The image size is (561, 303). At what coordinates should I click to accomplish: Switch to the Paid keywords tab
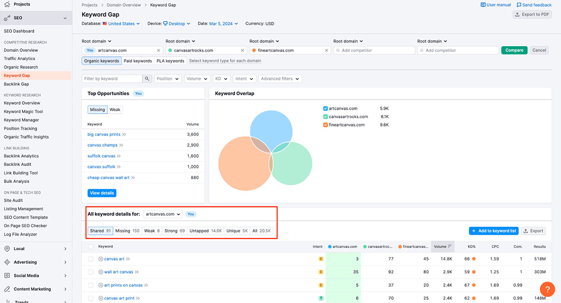pyautogui.click(x=137, y=61)
